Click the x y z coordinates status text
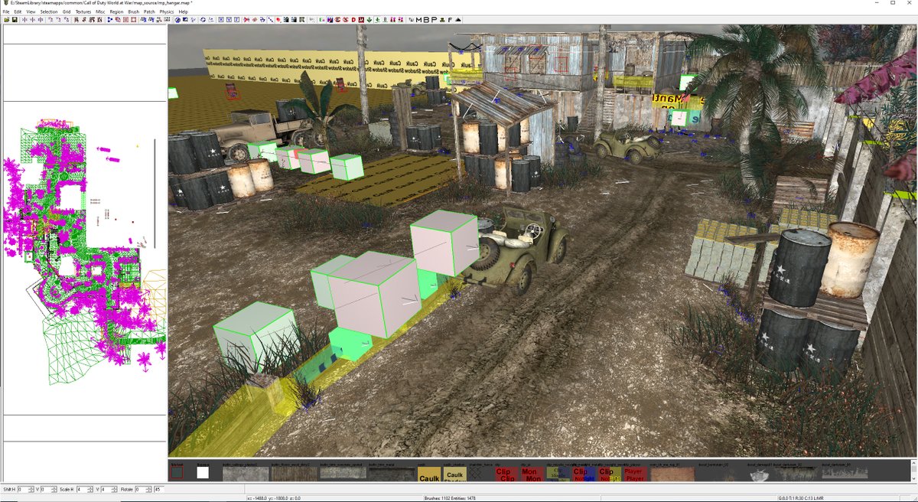The height and width of the screenshot is (502, 918). (275, 498)
